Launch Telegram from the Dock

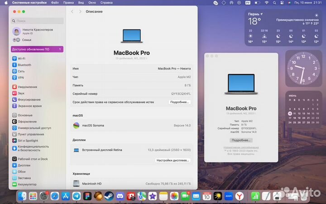pos(77,196)
